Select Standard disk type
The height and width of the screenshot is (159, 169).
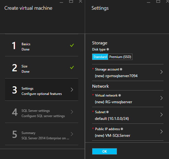tap(100, 57)
